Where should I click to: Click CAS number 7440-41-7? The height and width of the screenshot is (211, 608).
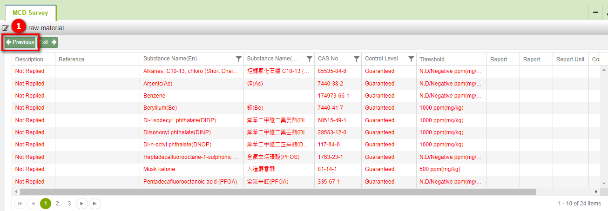click(x=331, y=108)
